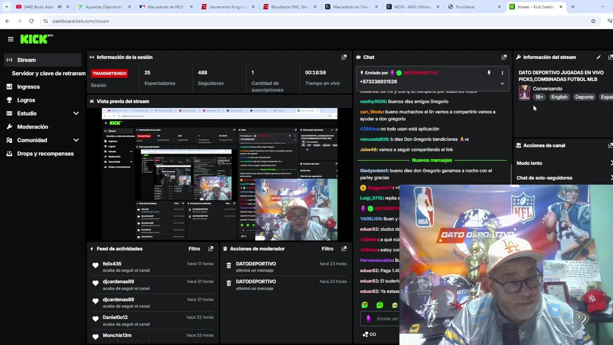Click the English stream tag
This screenshot has height=345, width=613.
pos(559,97)
